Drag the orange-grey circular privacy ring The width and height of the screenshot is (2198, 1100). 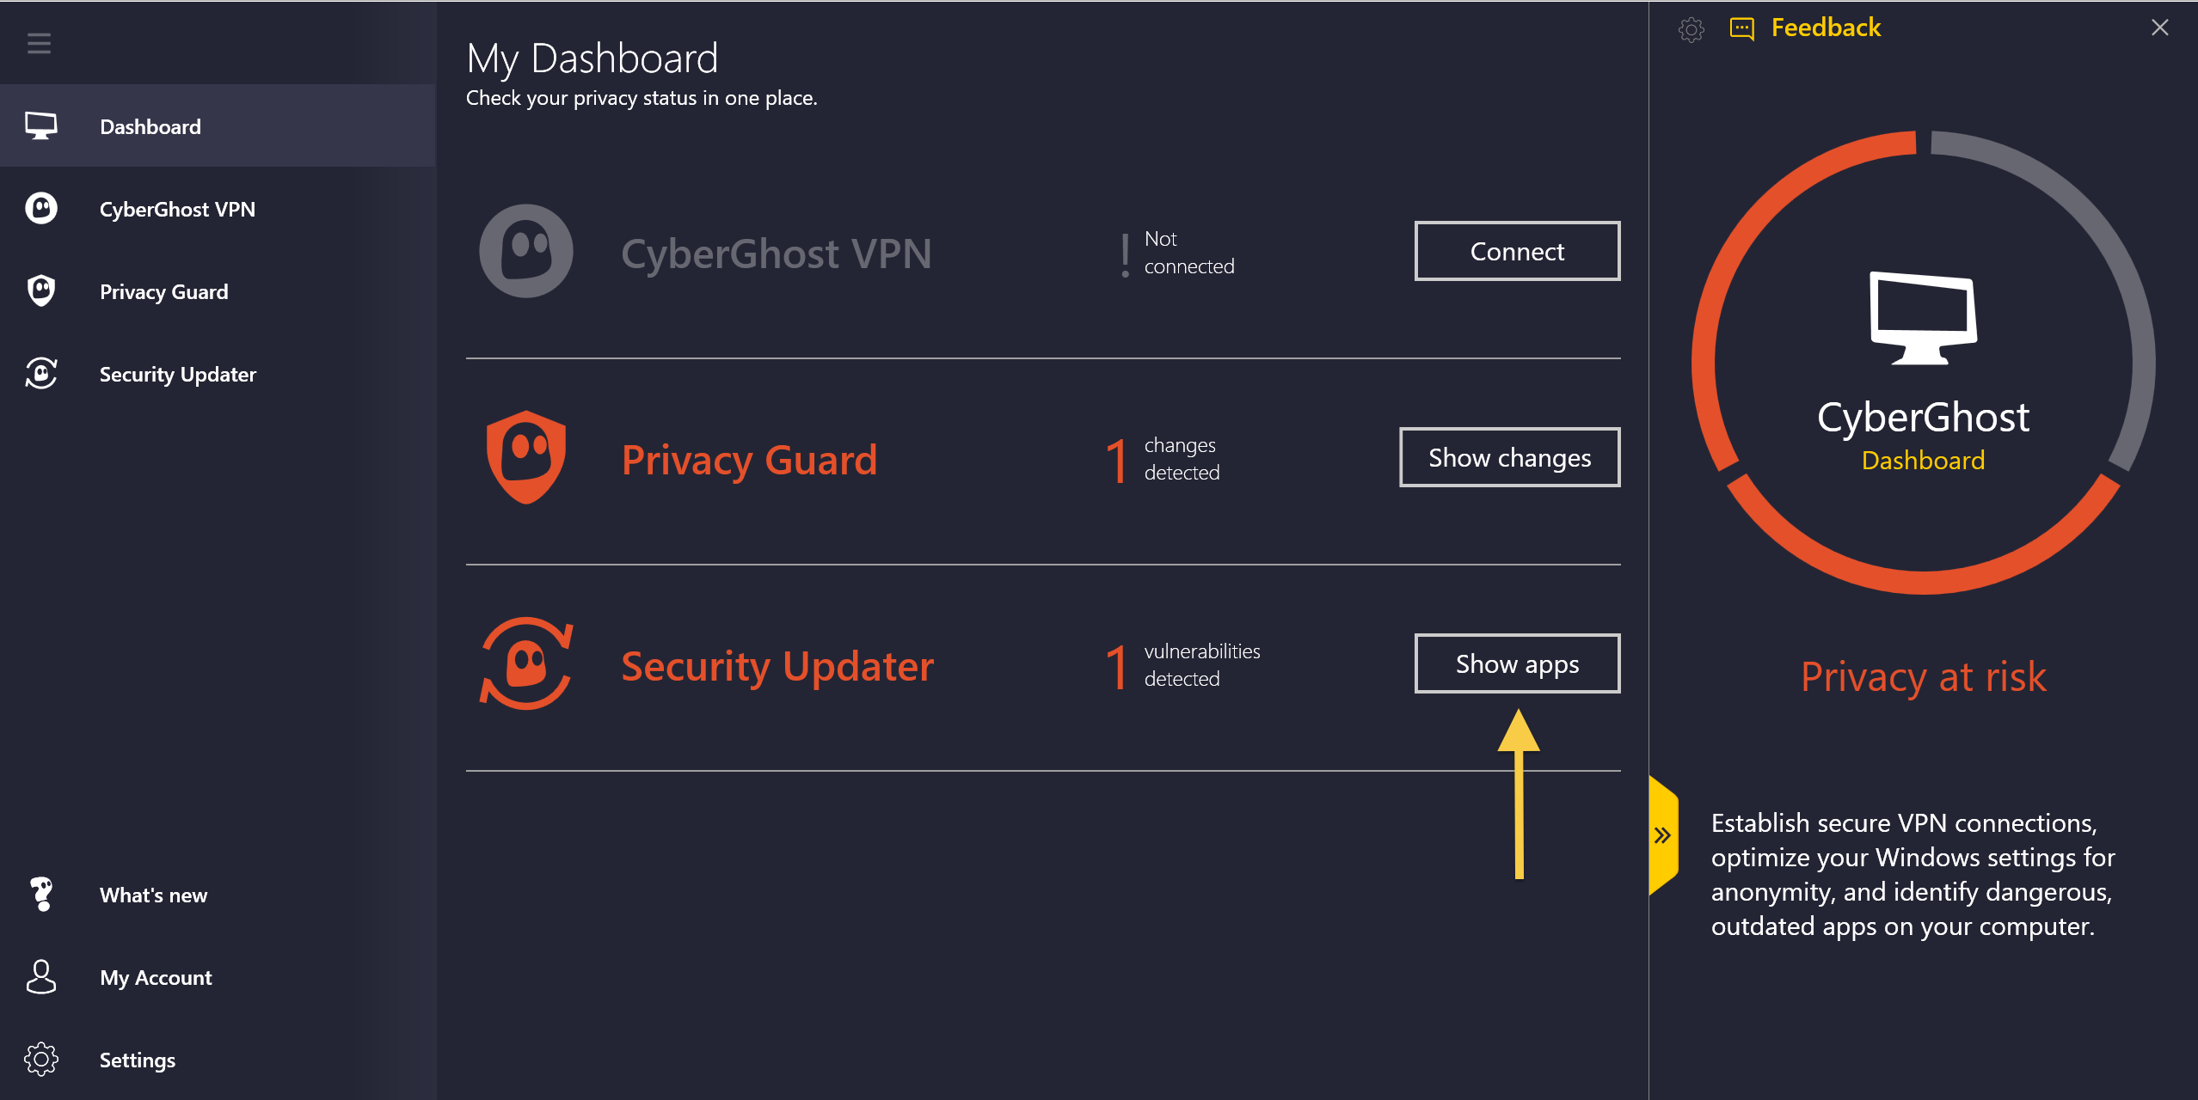coord(1925,351)
